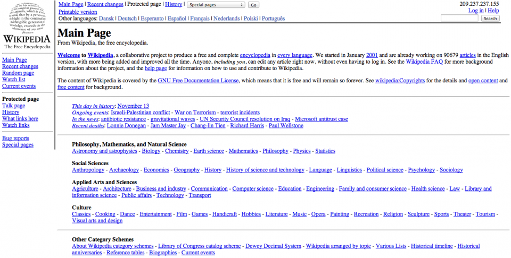Open the wikipedia:Copyrights link
511x258 pixels.
coord(400,81)
